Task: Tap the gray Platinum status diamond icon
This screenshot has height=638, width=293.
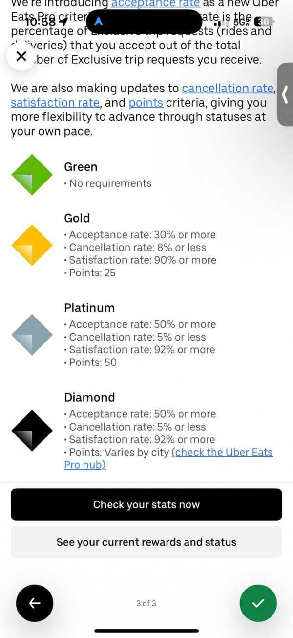Action: pos(32,335)
